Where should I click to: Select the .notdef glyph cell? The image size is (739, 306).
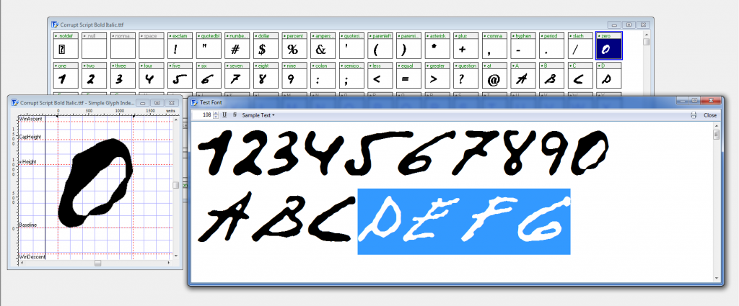[x=66, y=45]
